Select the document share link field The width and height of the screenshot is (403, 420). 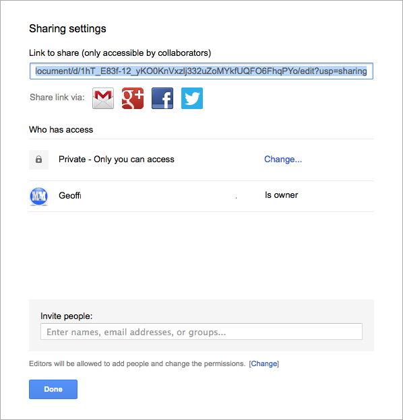(x=201, y=71)
